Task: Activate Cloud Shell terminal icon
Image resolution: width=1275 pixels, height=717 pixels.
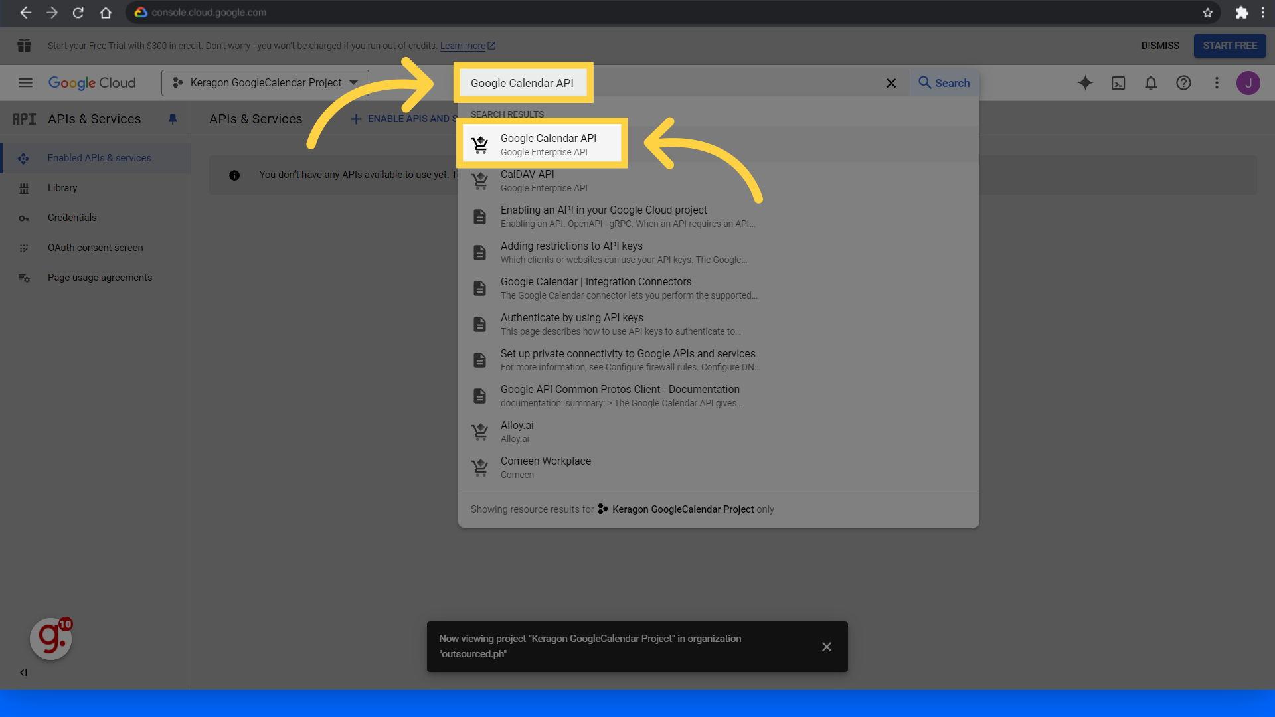Action: coord(1118,83)
